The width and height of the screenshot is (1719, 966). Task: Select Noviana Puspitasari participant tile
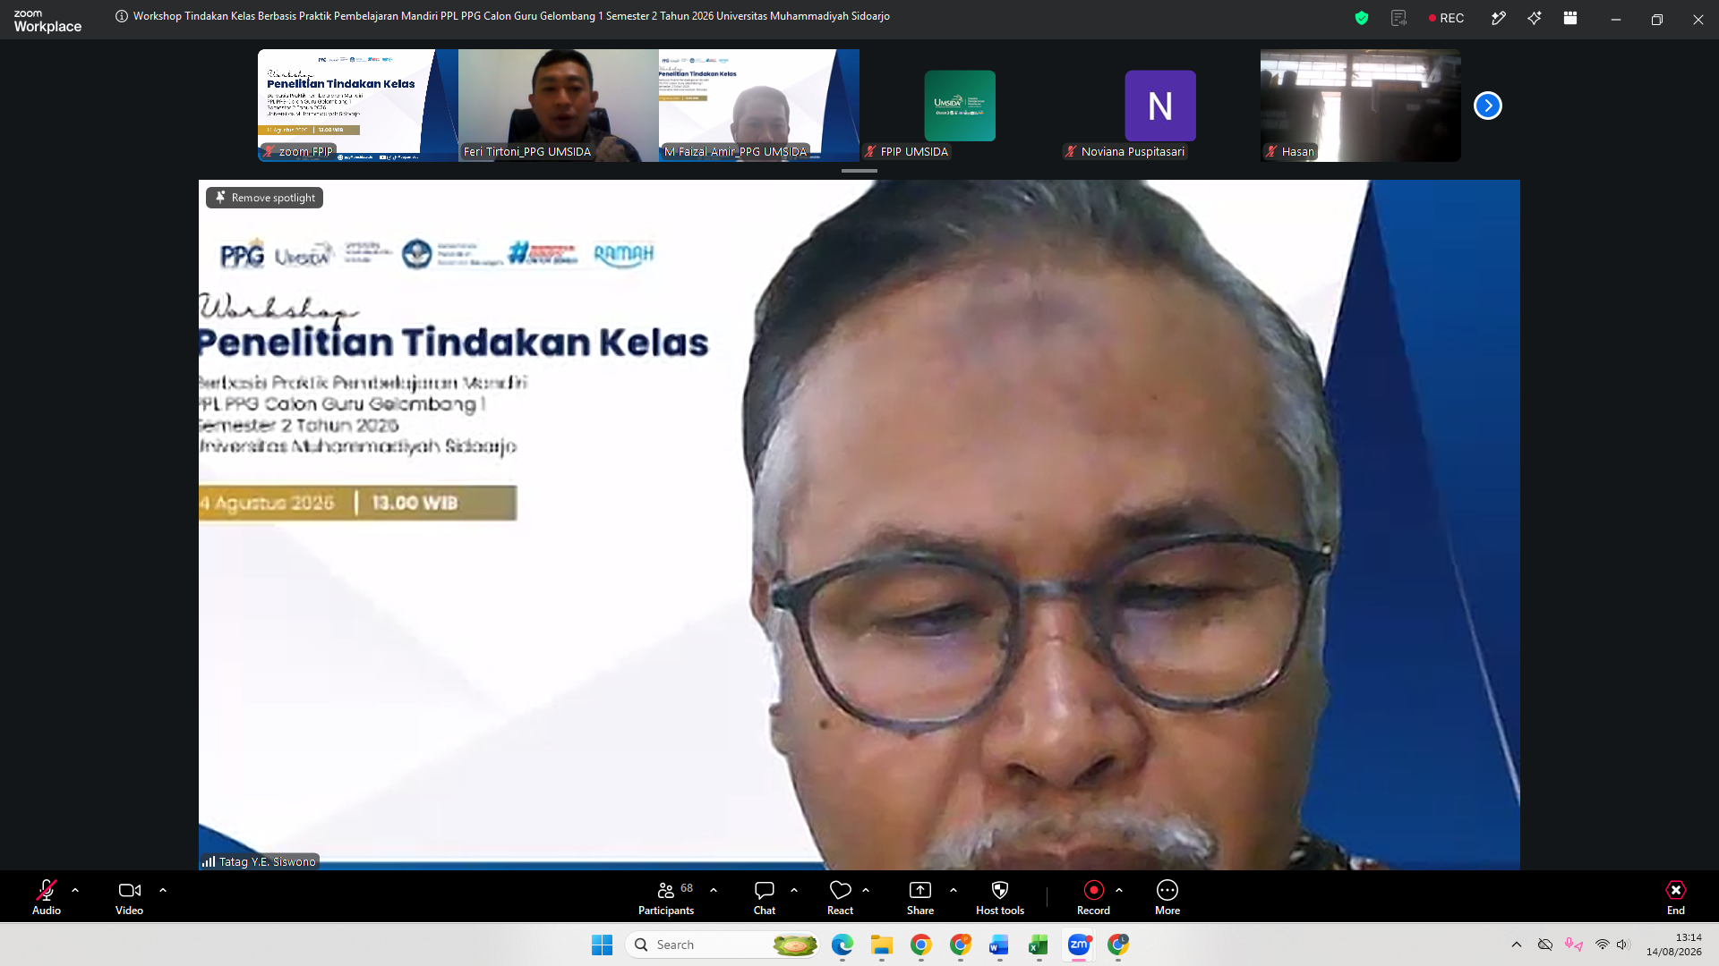[1160, 106]
